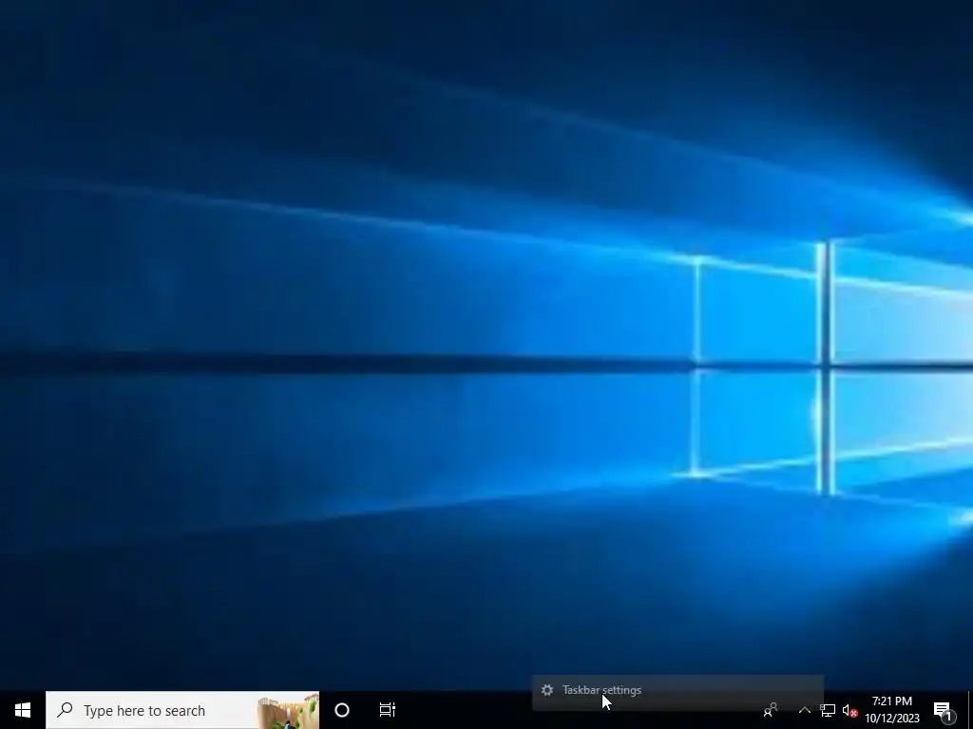
Task: Open Task View on taskbar
Action: [388, 710]
